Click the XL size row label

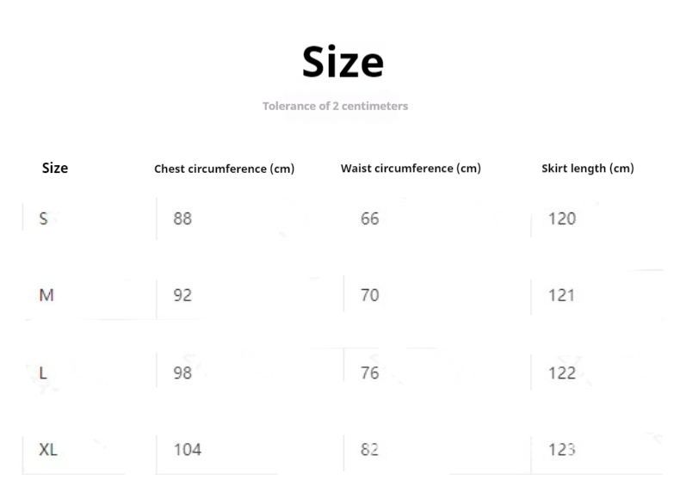click(48, 449)
